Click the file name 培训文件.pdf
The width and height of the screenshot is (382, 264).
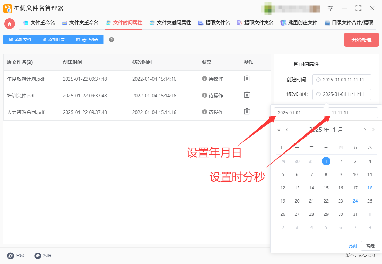tap(21, 96)
